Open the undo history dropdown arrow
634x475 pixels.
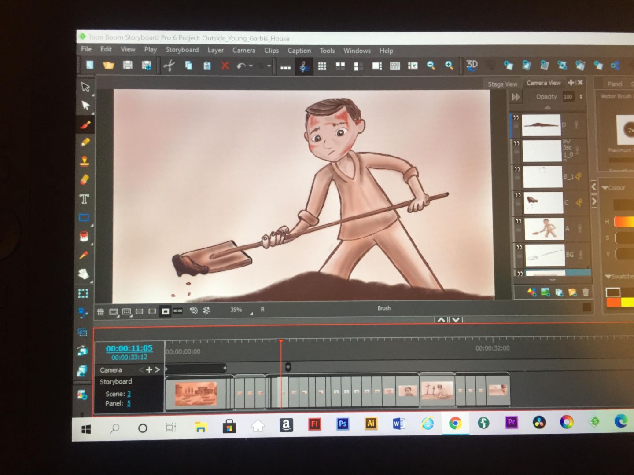(x=251, y=66)
